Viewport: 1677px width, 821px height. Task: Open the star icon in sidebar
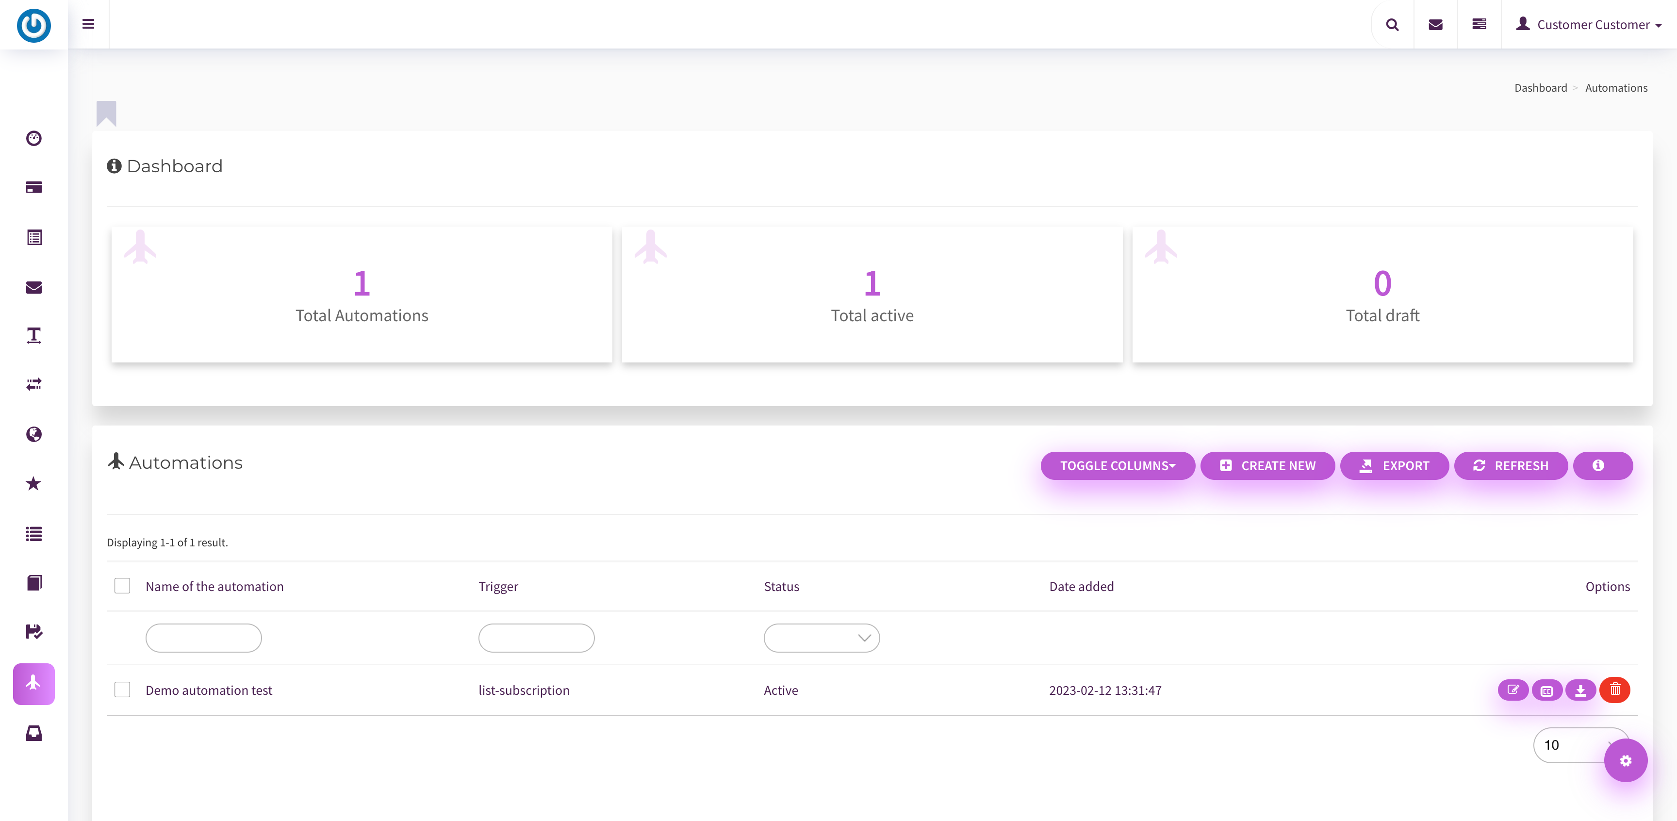point(34,484)
